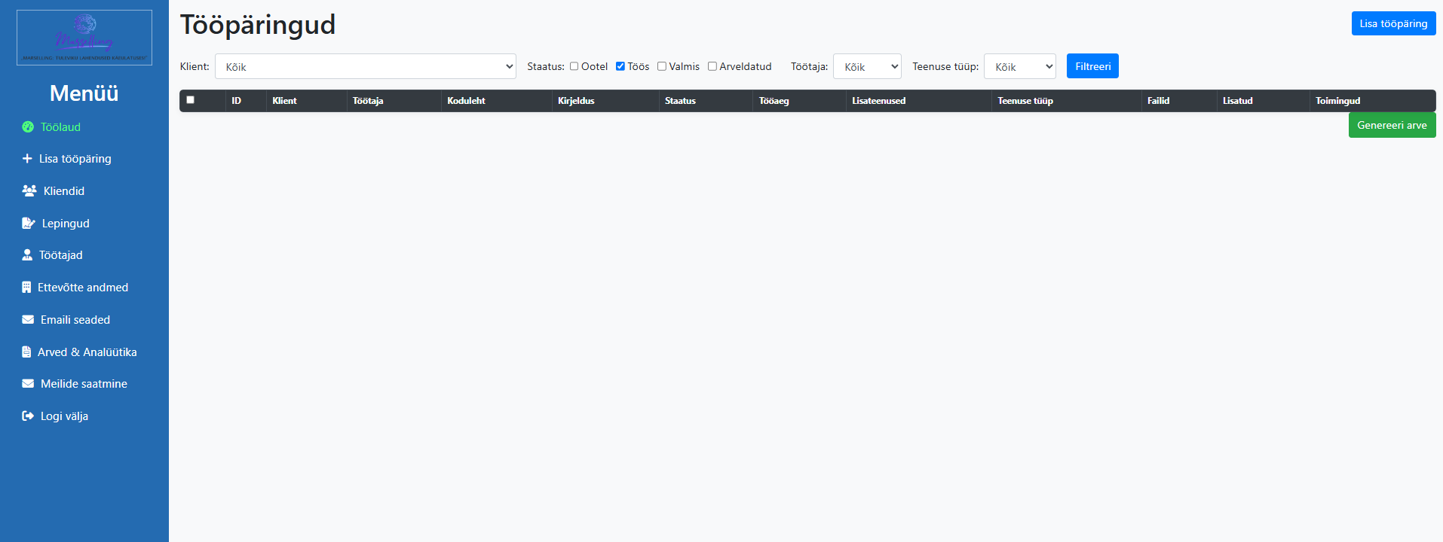
Task: Enable the Ootel status checkbox
Action: click(574, 66)
